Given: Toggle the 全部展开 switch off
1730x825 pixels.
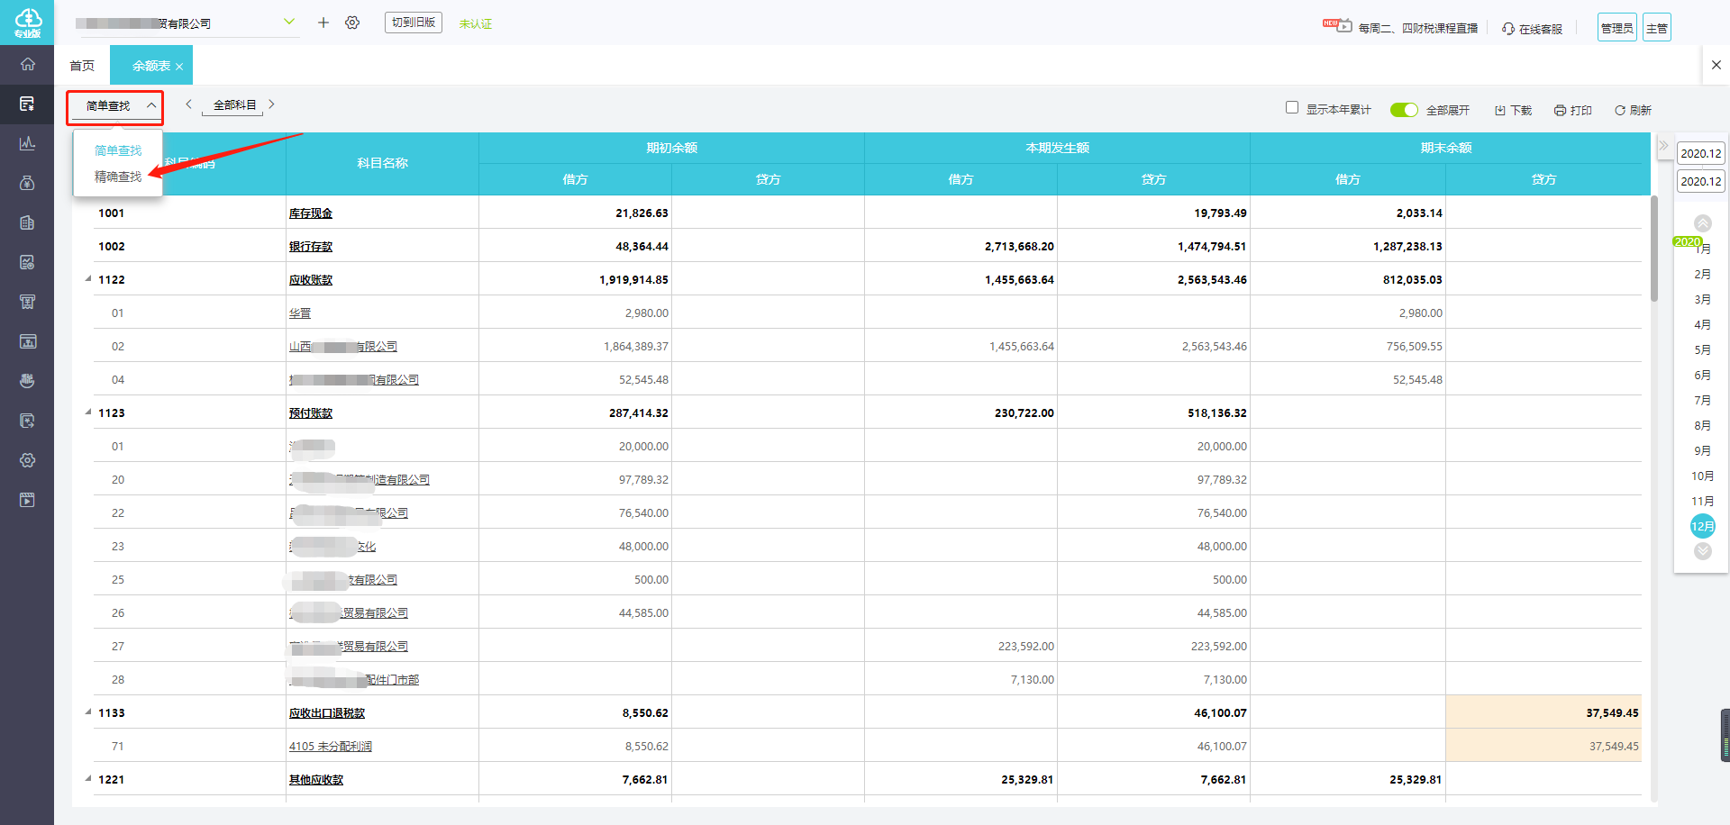Looking at the screenshot, I should [x=1404, y=110].
